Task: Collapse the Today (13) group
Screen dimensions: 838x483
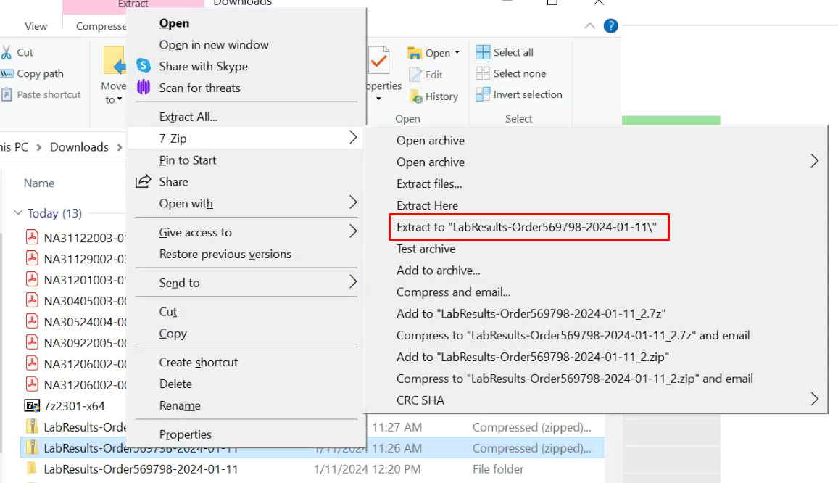Action: coord(18,213)
